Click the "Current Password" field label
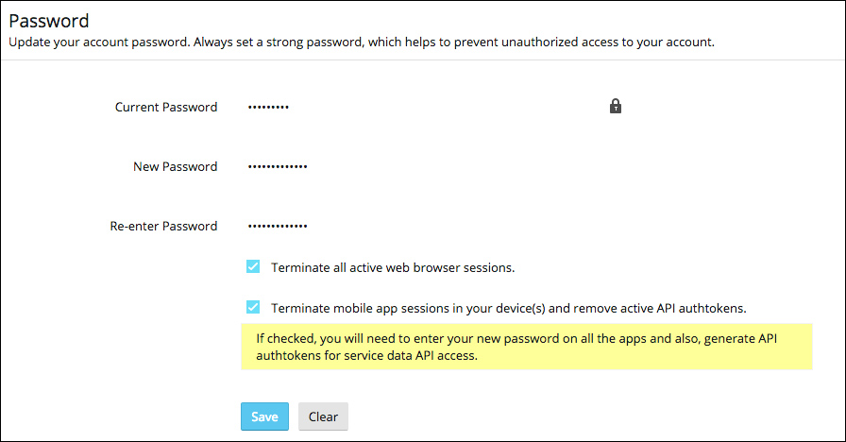The width and height of the screenshot is (846, 442). (166, 107)
